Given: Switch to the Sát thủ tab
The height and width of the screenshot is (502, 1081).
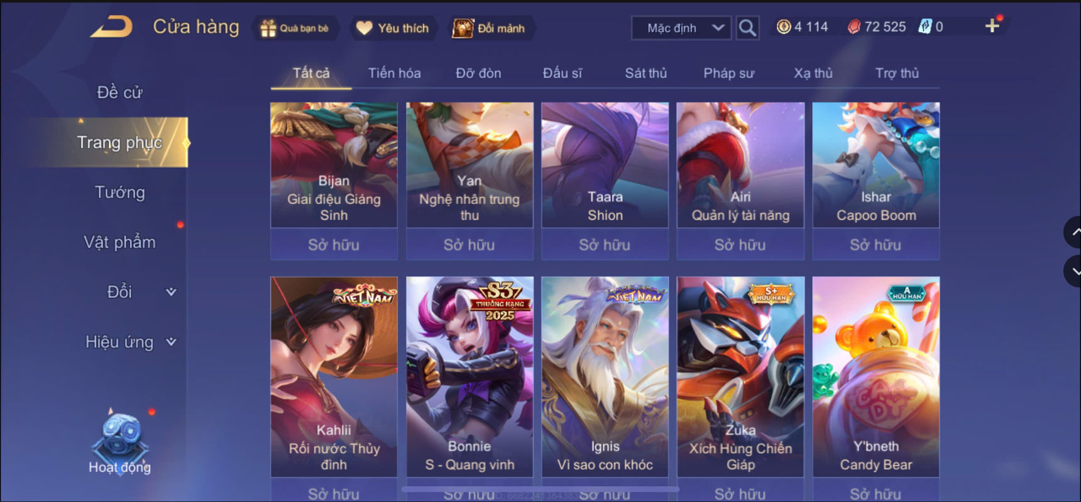Looking at the screenshot, I should click(645, 73).
